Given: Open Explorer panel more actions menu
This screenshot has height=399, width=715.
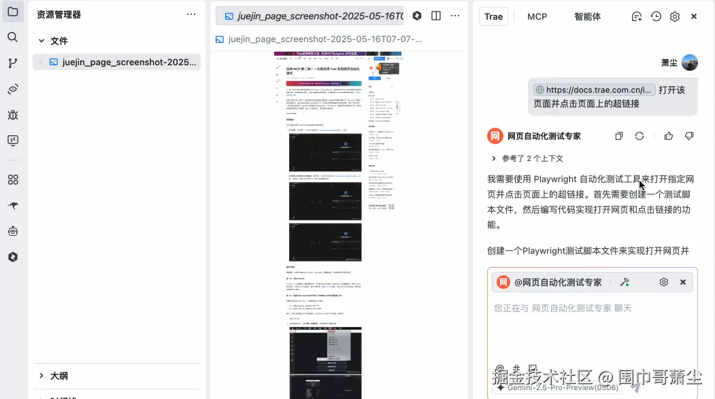Looking at the screenshot, I should (191, 14).
